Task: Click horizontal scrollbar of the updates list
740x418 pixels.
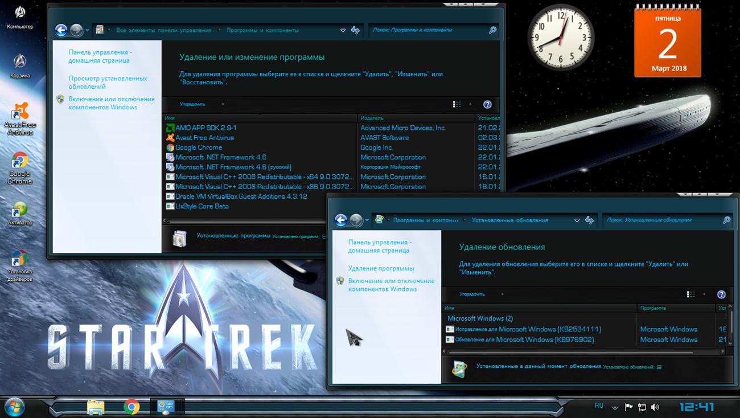Action: tap(585, 353)
